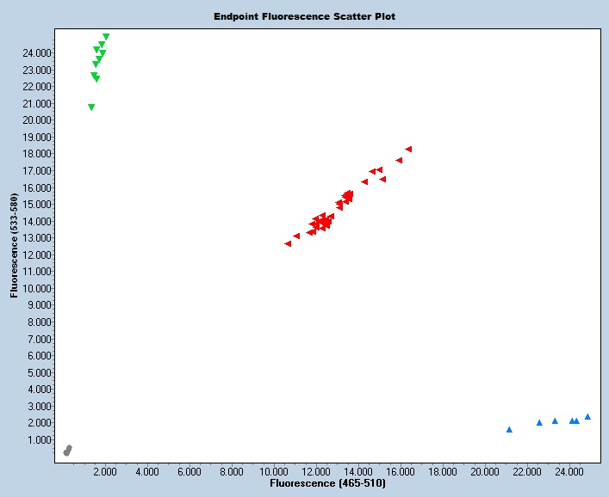Click the leftmost blue triangle data point

tap(509, 429)
